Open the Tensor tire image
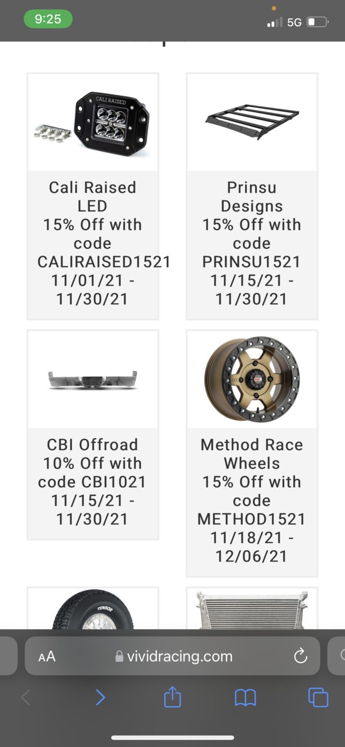This screenshot has width=345, height=747. [93, 609]
